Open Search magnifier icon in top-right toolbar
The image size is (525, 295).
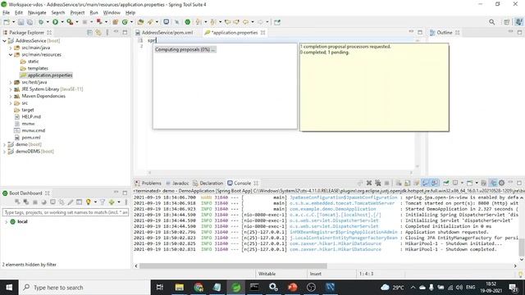tap(491, 22)
